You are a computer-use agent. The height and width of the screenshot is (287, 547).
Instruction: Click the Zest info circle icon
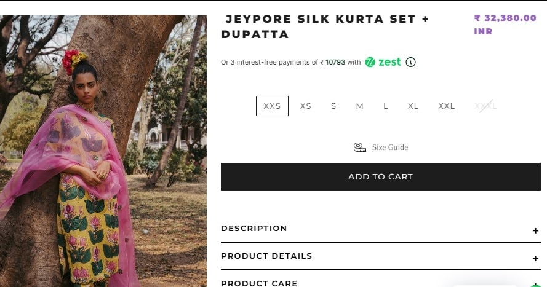point(410,62)
